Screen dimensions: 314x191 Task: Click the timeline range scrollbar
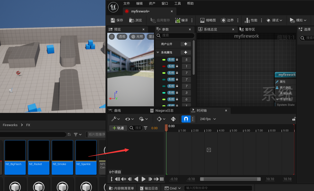point(230,179)
